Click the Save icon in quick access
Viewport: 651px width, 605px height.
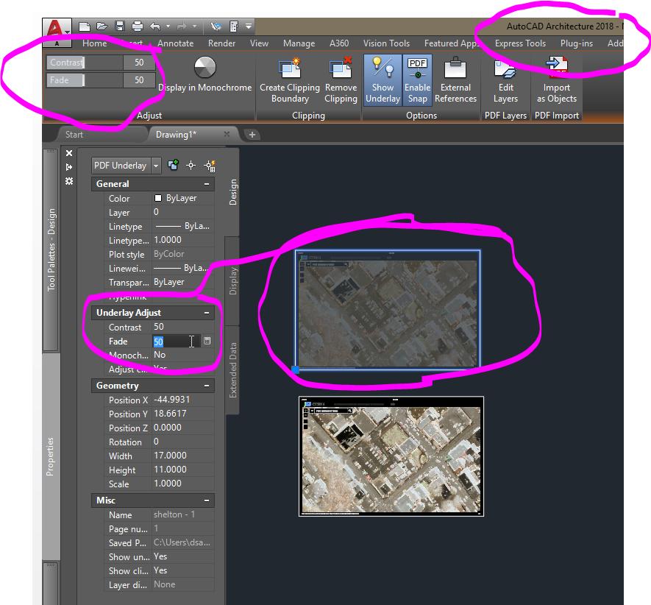pyautogui.click(x=120, y=26)
